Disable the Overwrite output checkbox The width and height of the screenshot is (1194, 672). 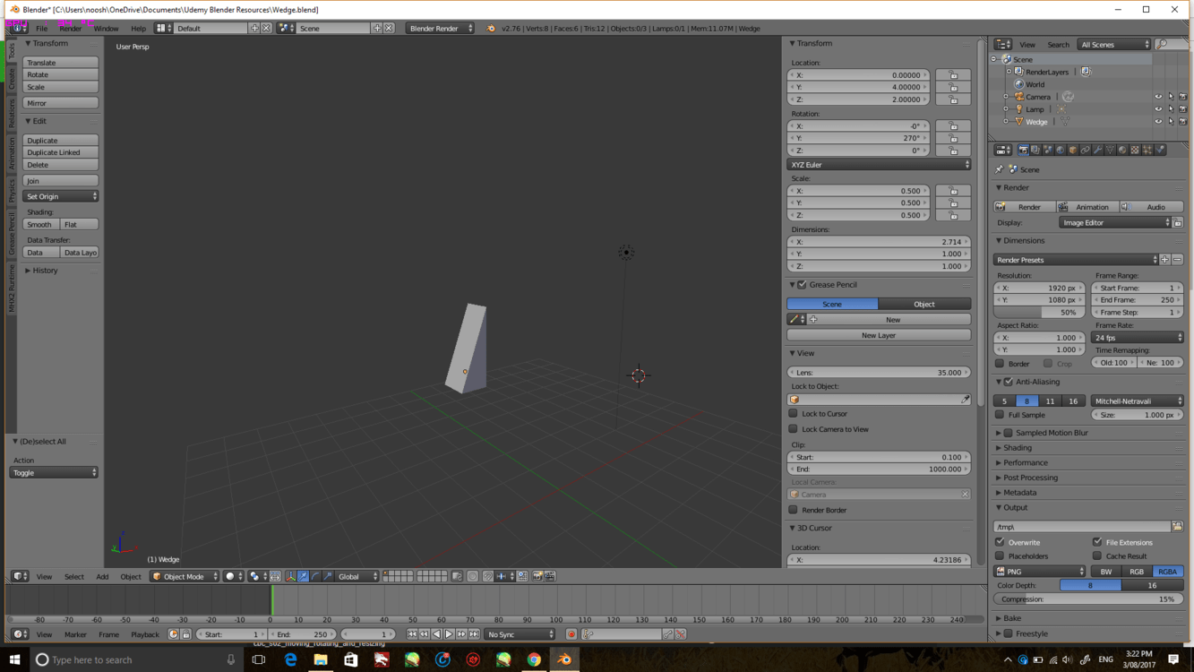(1001, 542)
